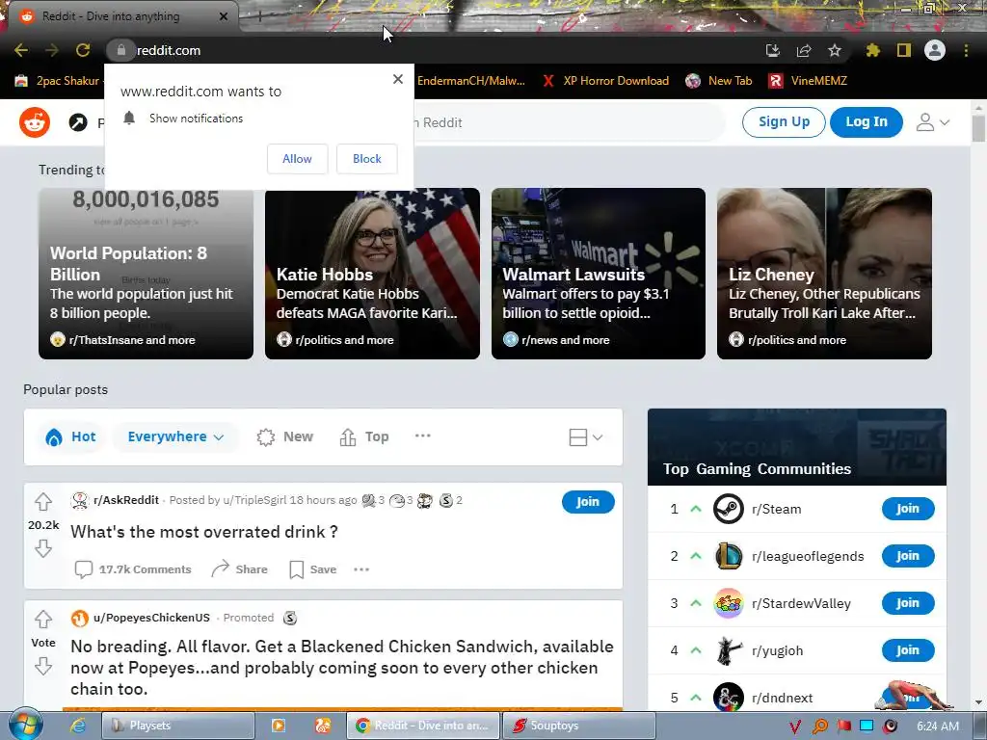Open the user account dropdown menu

pos(932,122)
